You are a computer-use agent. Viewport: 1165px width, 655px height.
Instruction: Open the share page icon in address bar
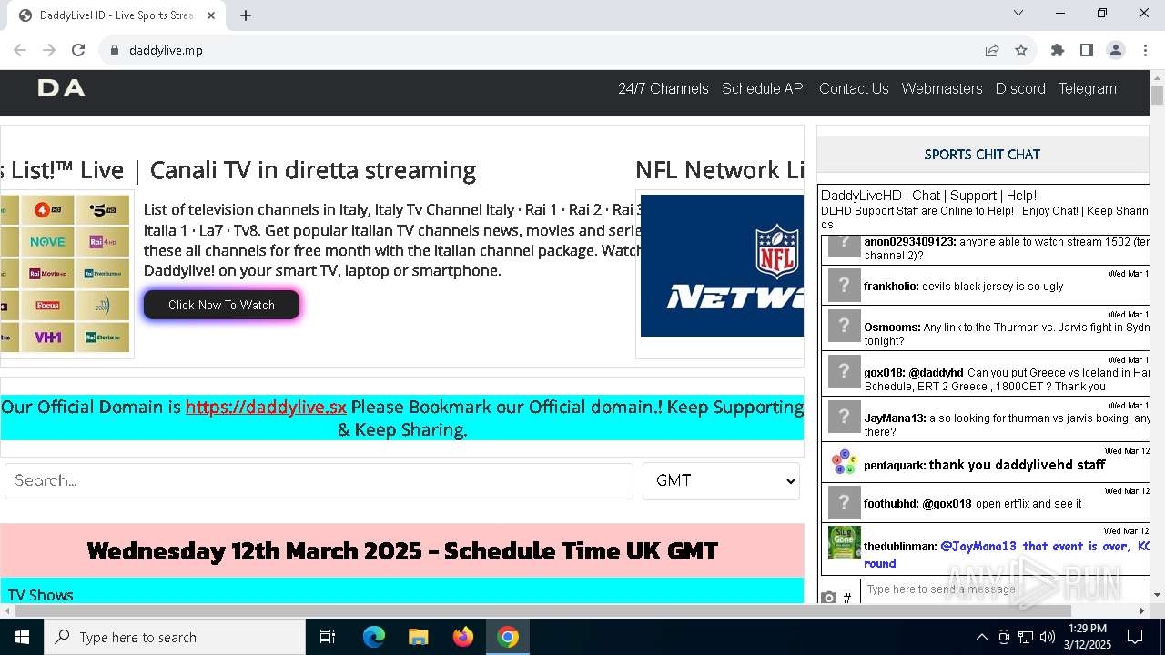(x=992, y=50)
